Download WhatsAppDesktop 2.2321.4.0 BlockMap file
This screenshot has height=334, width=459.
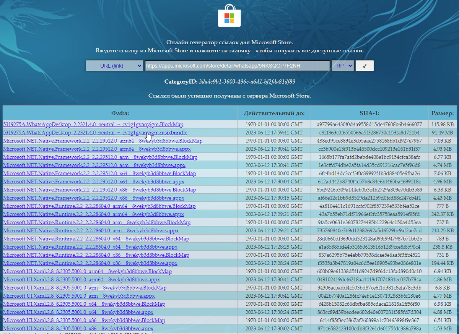93,125
